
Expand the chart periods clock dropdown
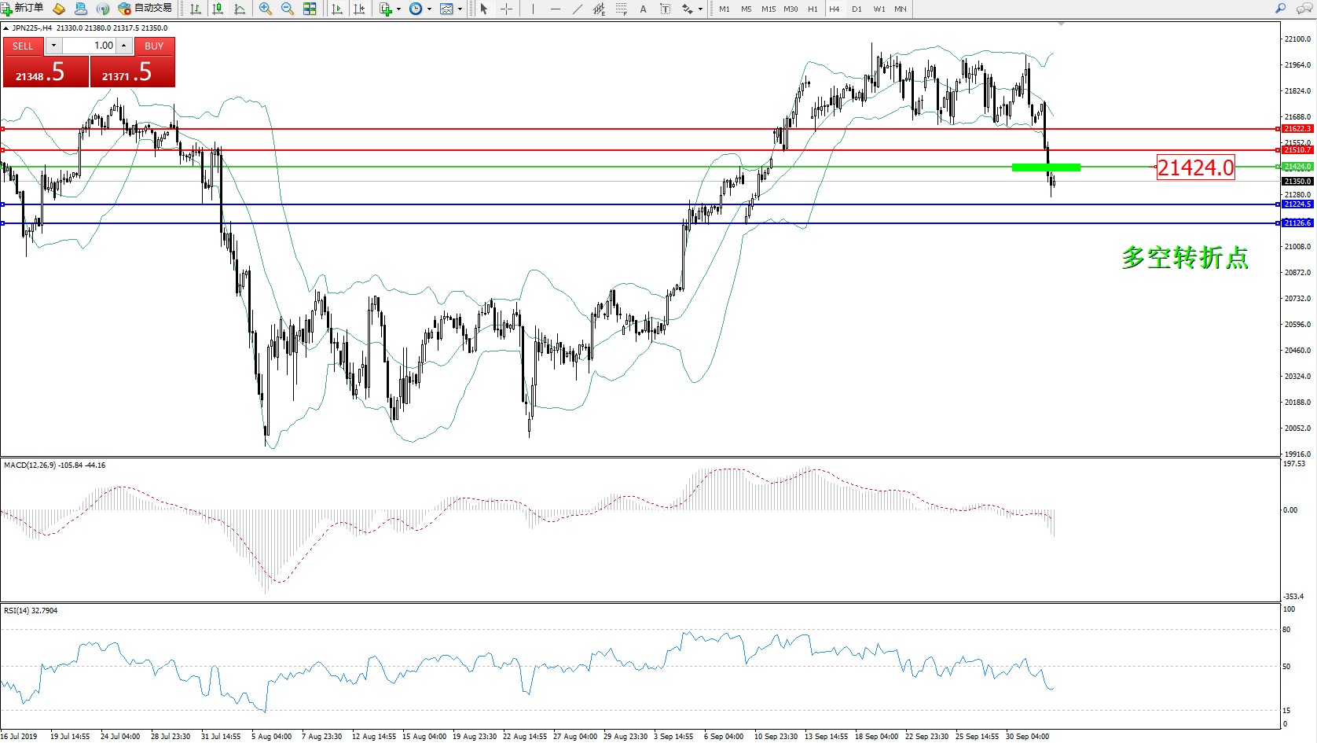[429, 9]
